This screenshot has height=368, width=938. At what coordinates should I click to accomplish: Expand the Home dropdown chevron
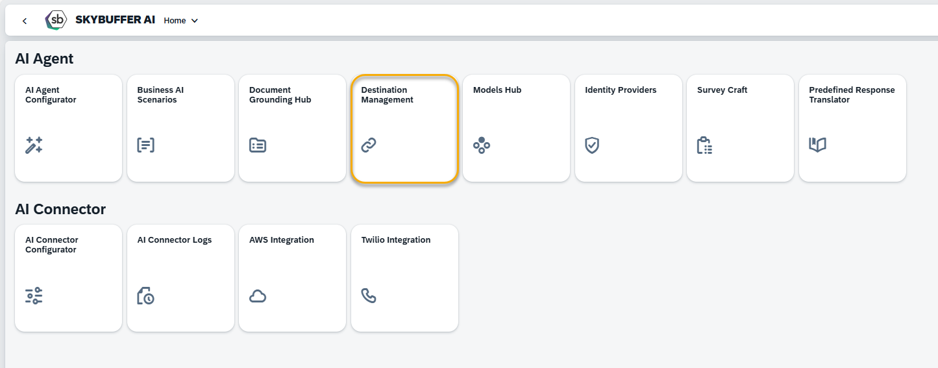194,21
